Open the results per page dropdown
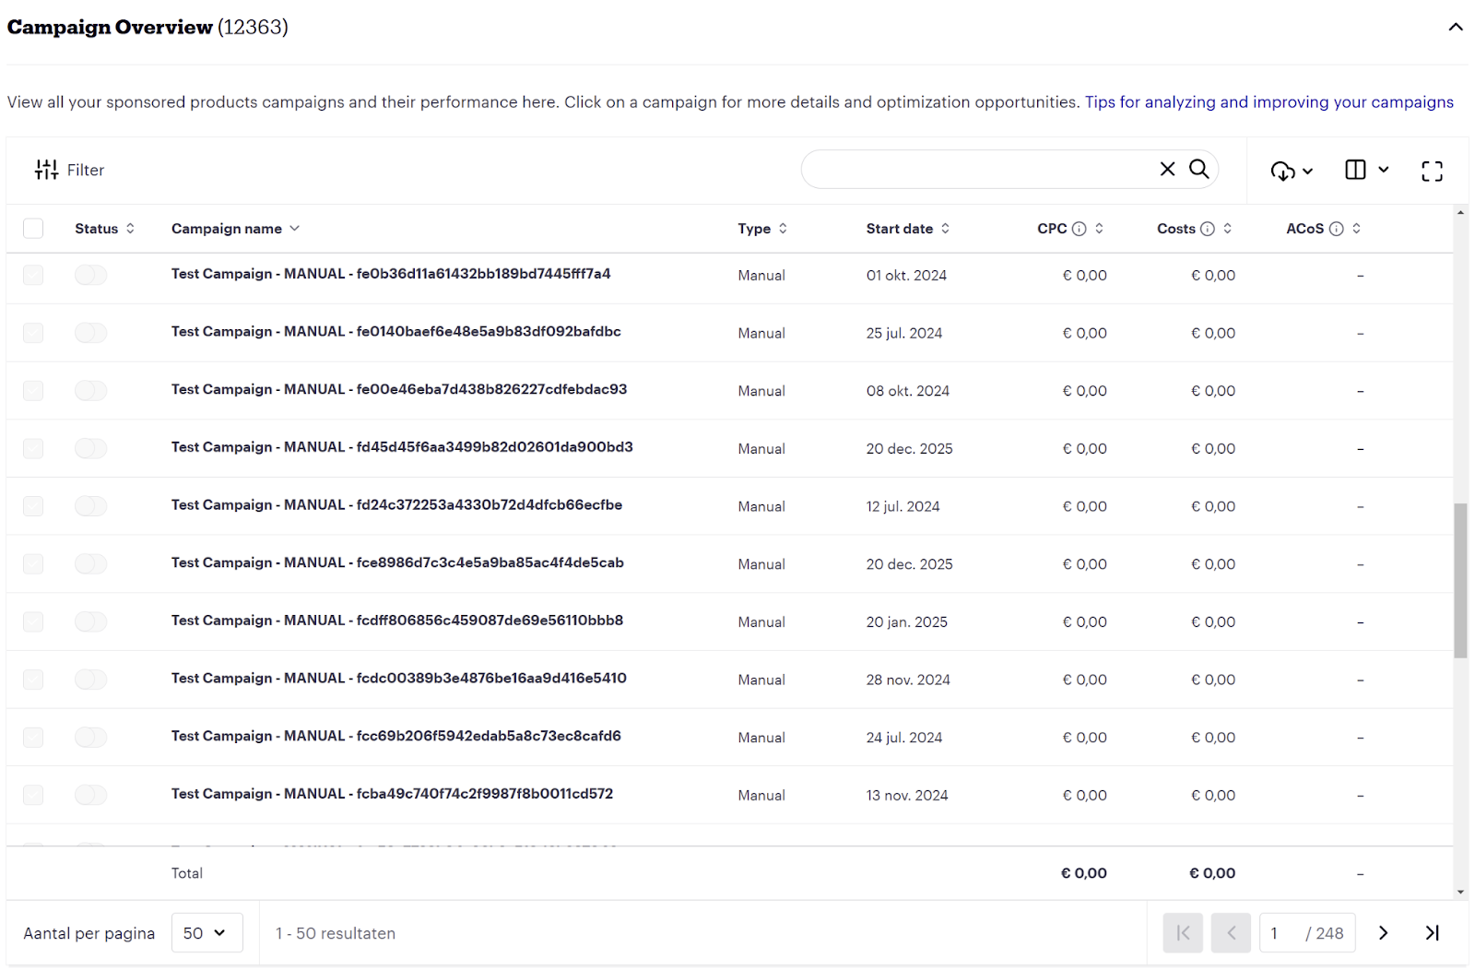This screenshot has height=970, width=1475. coord(206,933)
